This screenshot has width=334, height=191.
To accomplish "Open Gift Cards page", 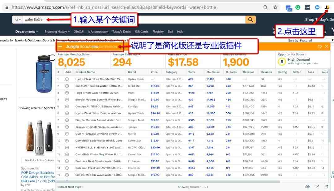I will coord(142,32).
